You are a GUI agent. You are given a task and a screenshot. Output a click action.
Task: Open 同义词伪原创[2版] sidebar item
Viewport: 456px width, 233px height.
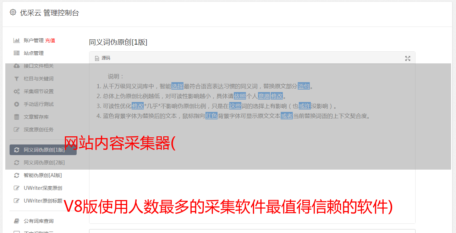click(43, 163)
